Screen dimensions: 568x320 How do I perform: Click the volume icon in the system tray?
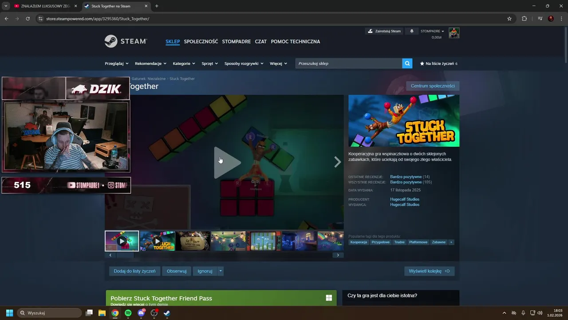pyautogui.click(x=540, y=313)
